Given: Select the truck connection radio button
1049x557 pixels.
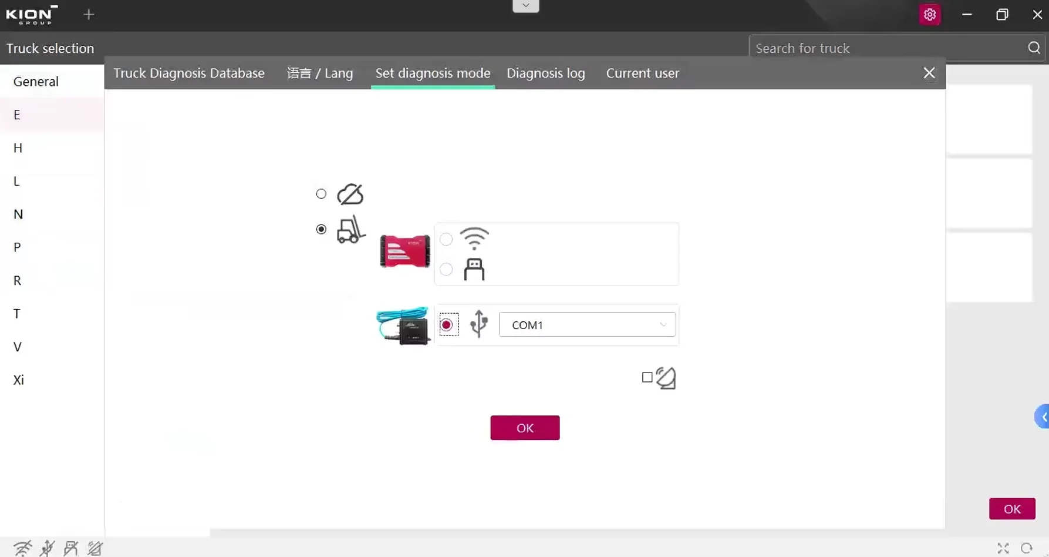Looking at the screenshot, I should pos(321,229).
